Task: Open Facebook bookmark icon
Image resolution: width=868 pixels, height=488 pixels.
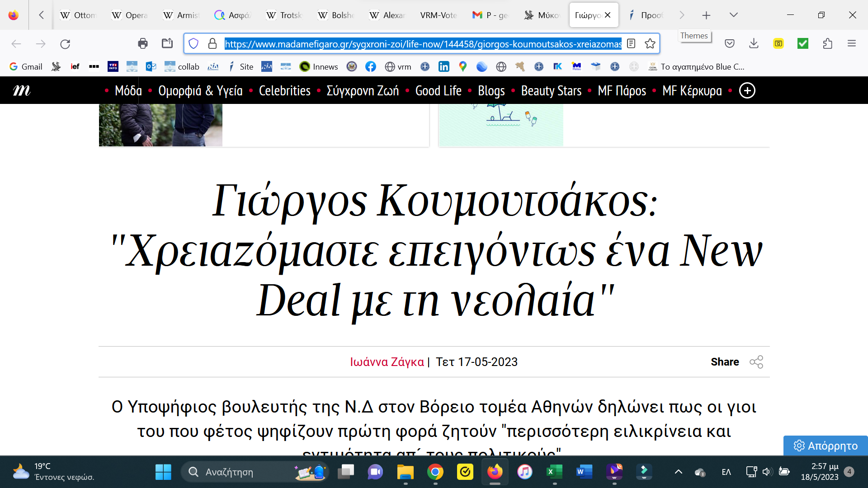Action: point(371,66)
